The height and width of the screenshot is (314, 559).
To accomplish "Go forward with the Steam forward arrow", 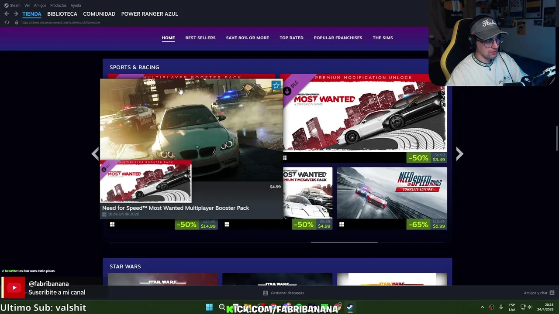I will tap(16, 14).
